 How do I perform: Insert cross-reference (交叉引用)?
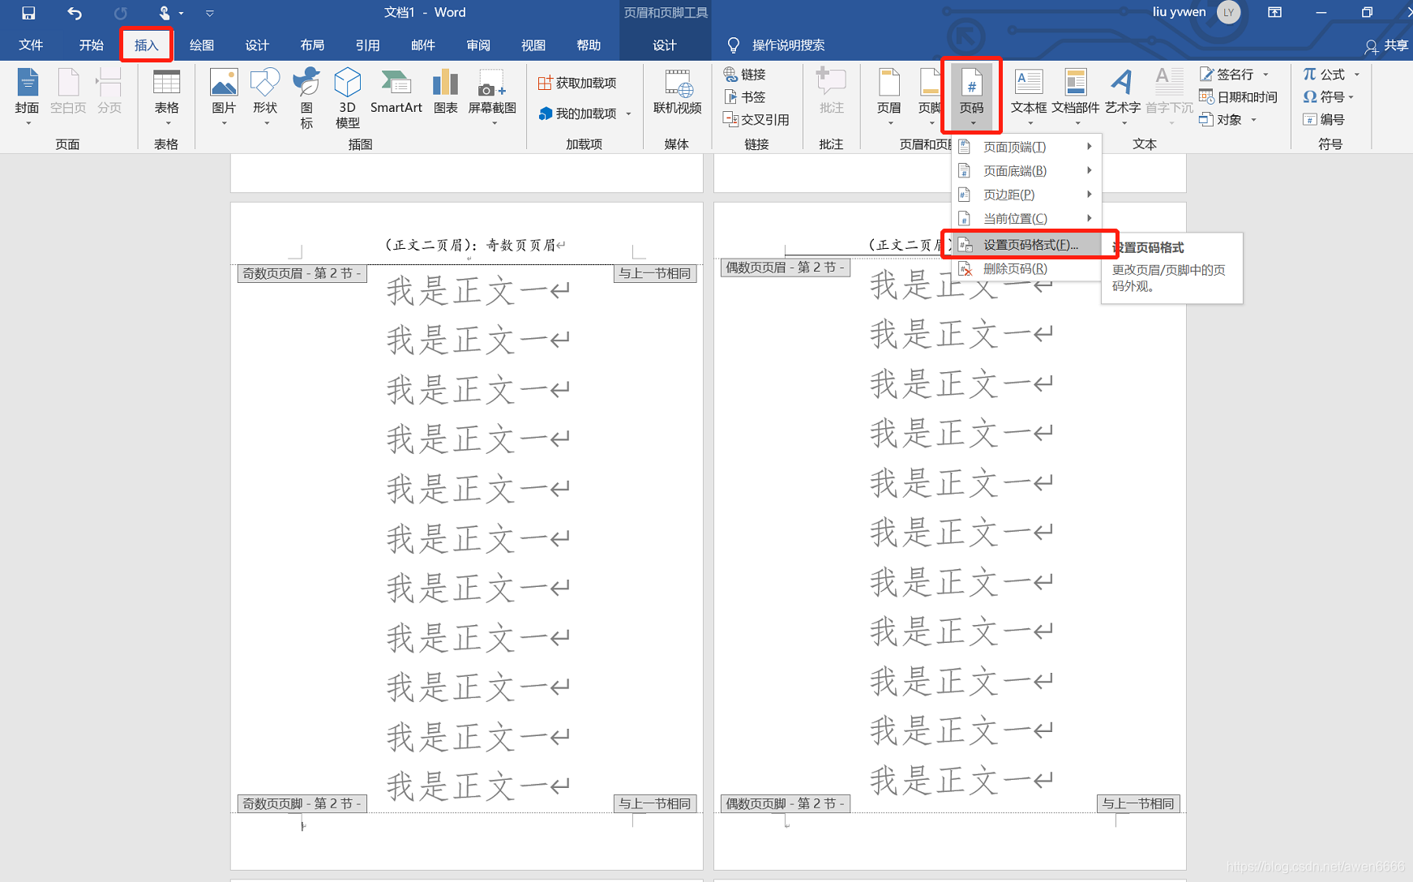[x=756, y=119]
